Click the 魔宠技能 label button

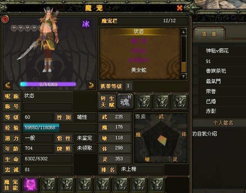[x=11, y=185]
